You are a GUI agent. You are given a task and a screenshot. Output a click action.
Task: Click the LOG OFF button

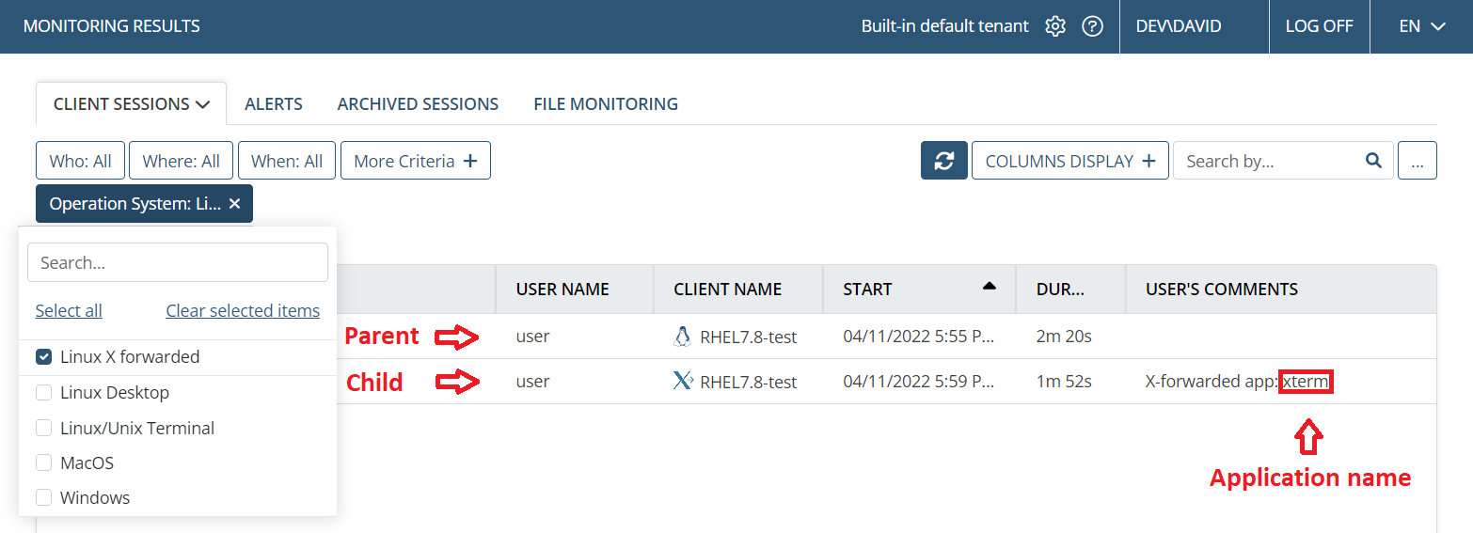point(1319,26)
